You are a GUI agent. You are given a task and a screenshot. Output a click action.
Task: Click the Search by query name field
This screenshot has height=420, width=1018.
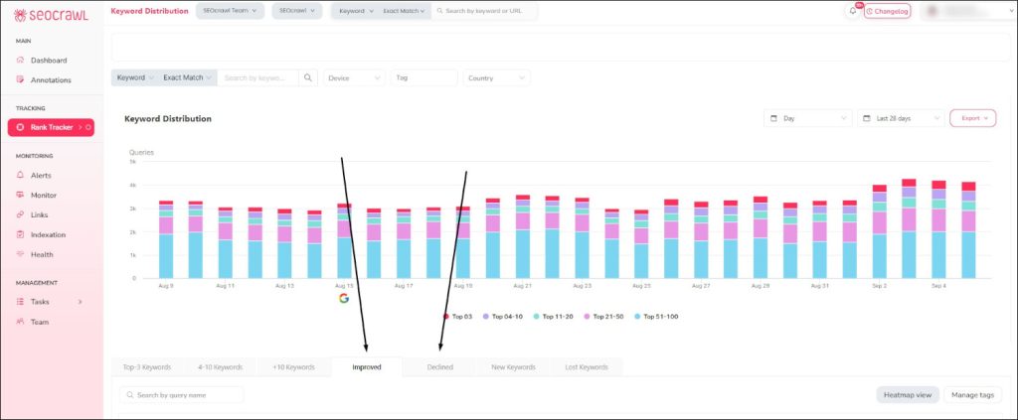tap(182, 395)
